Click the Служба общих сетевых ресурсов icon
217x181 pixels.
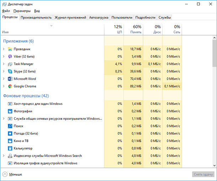(x=10, y=119)
